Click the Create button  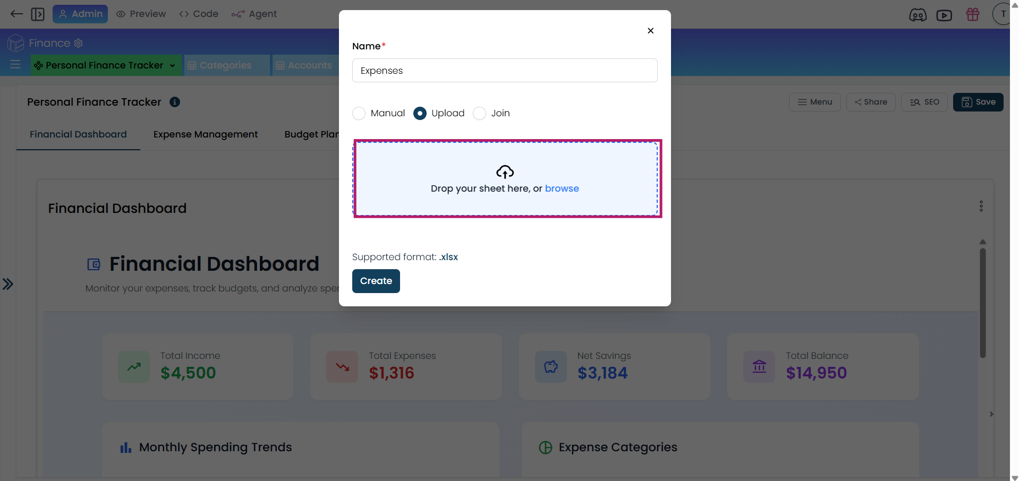click(376, 281)
